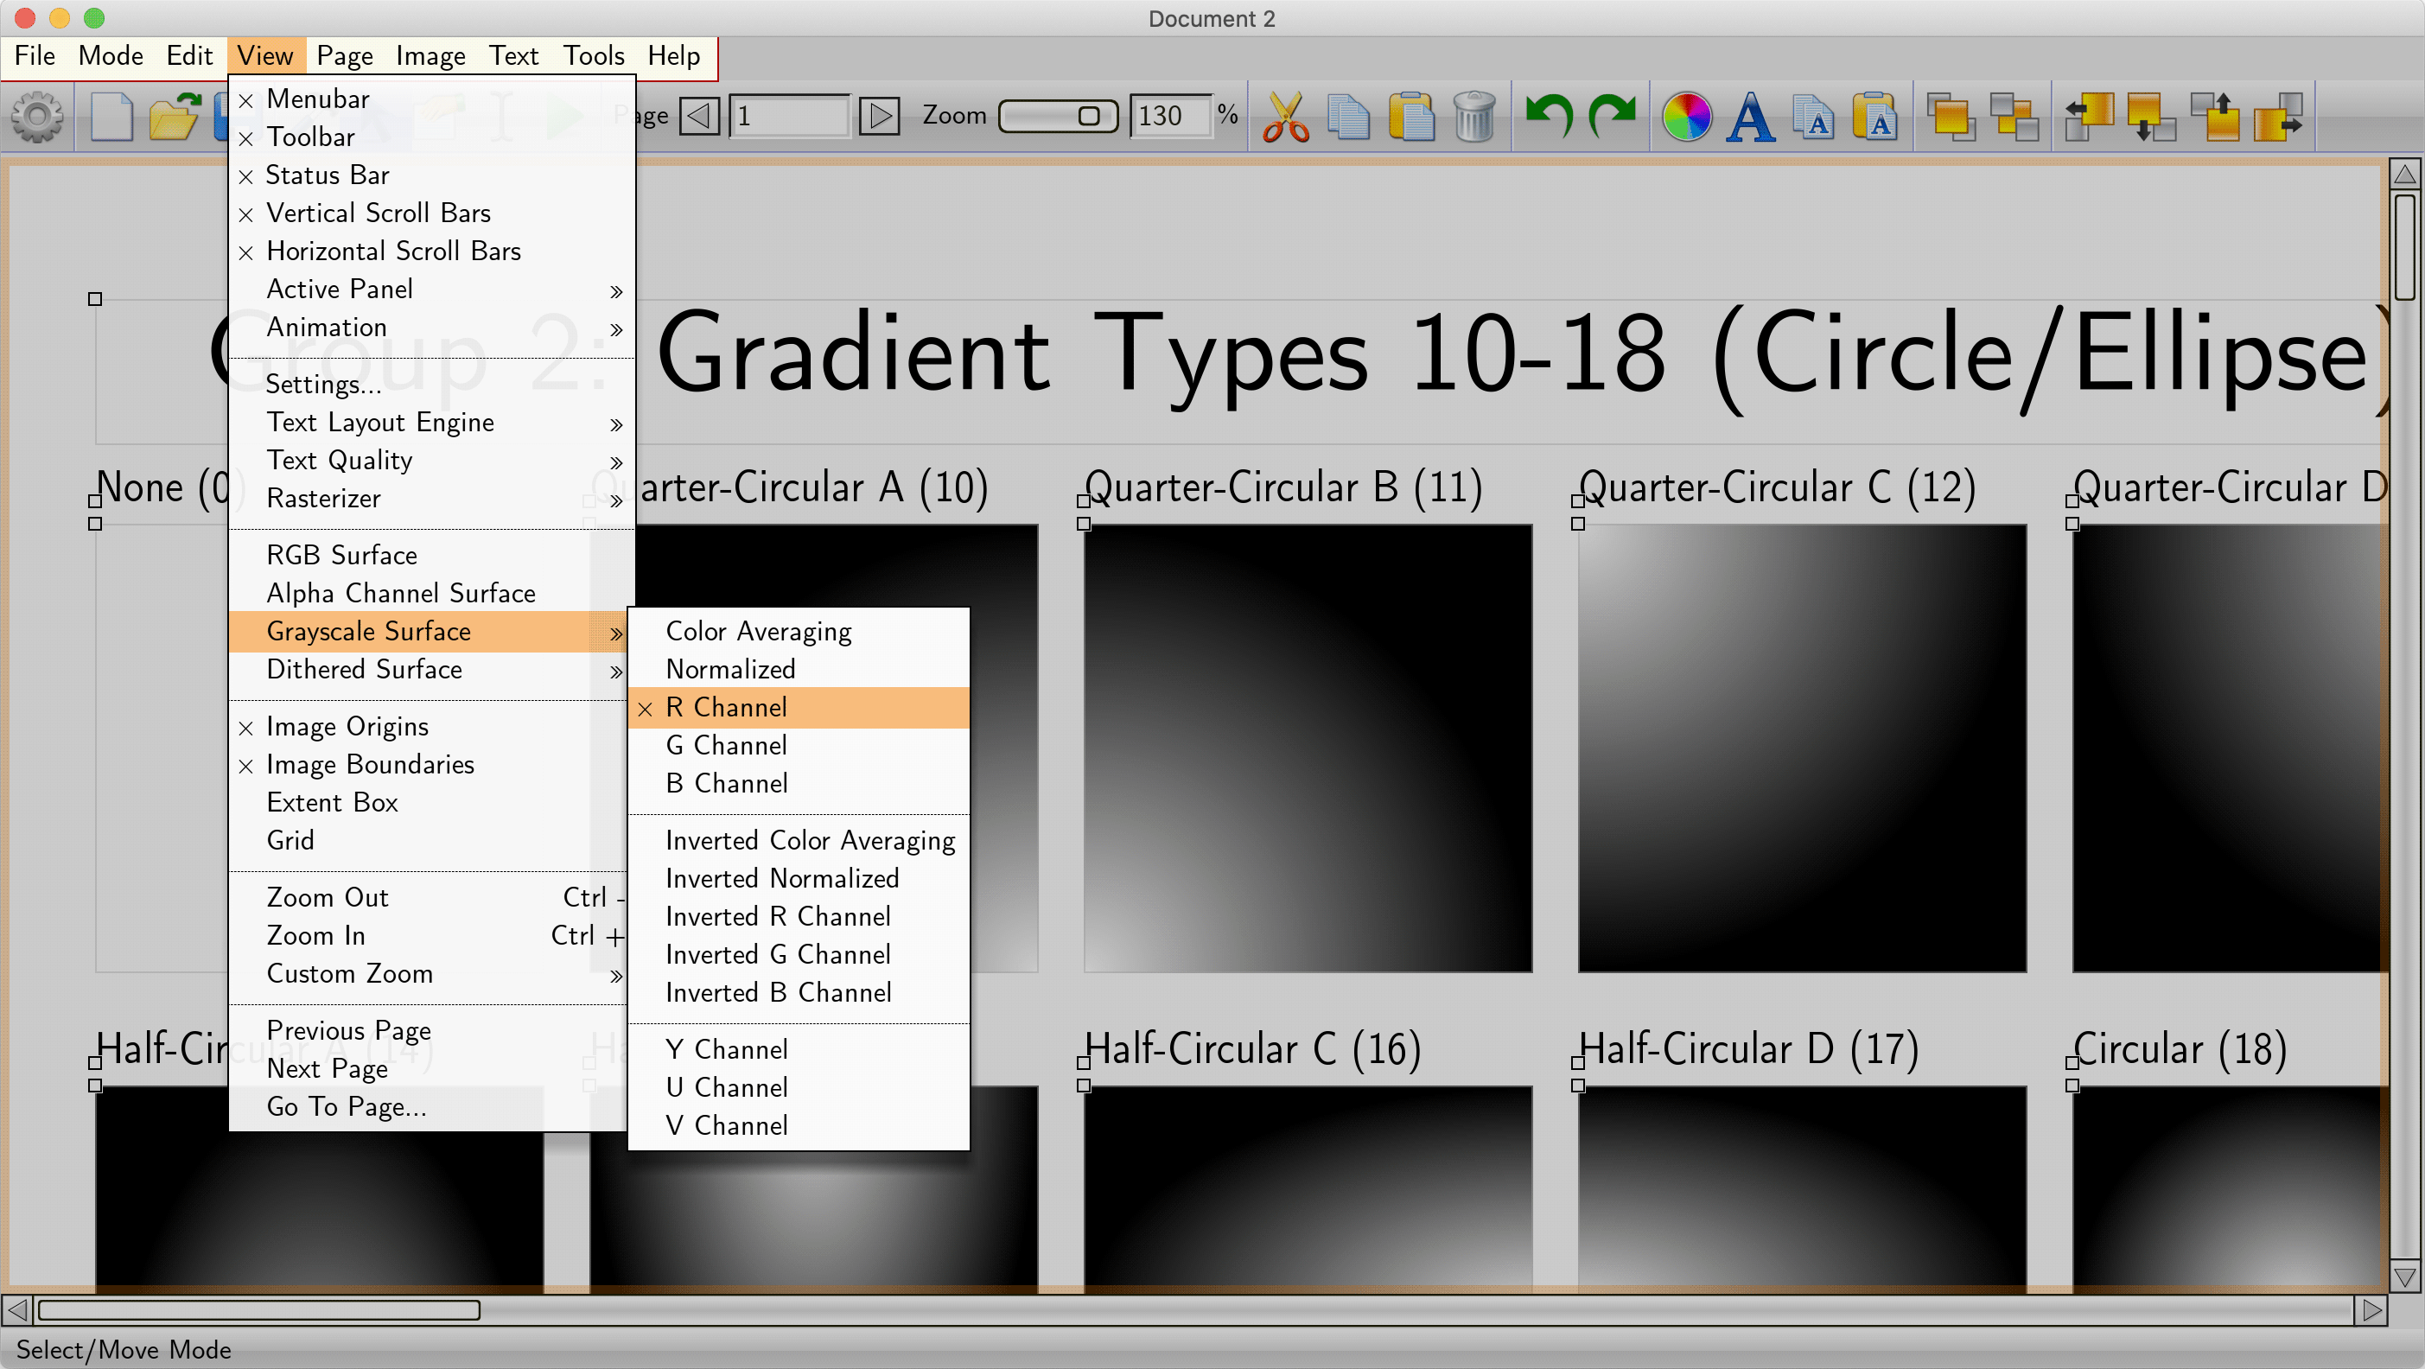Click the align left arrow icon
The image size is (2425, 1369).
point(2090,117)
